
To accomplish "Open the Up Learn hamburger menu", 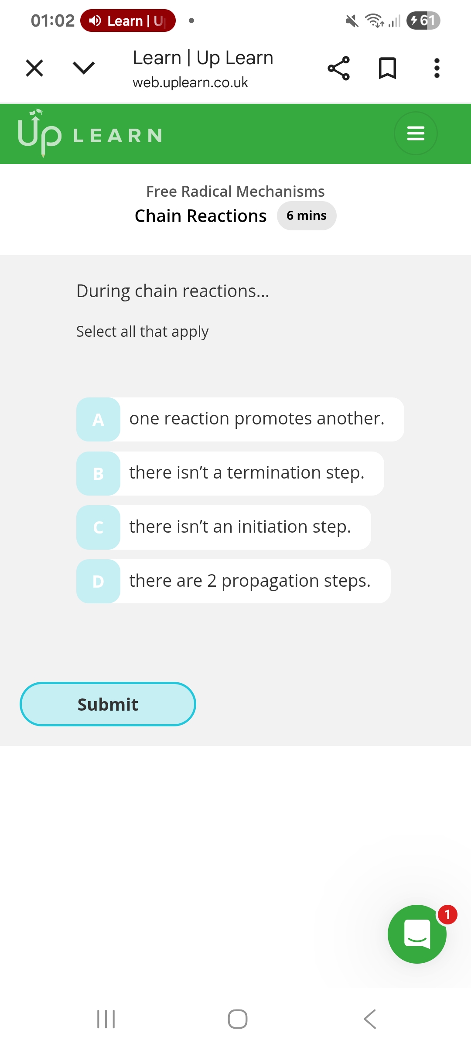I will [415, 133].
